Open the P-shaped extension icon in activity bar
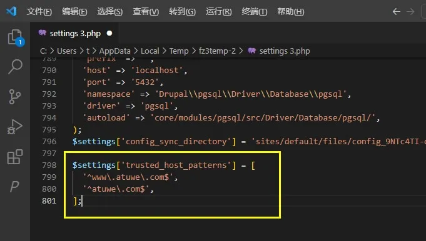This screenshot has height=241, width=426. [x=14, y=187]
